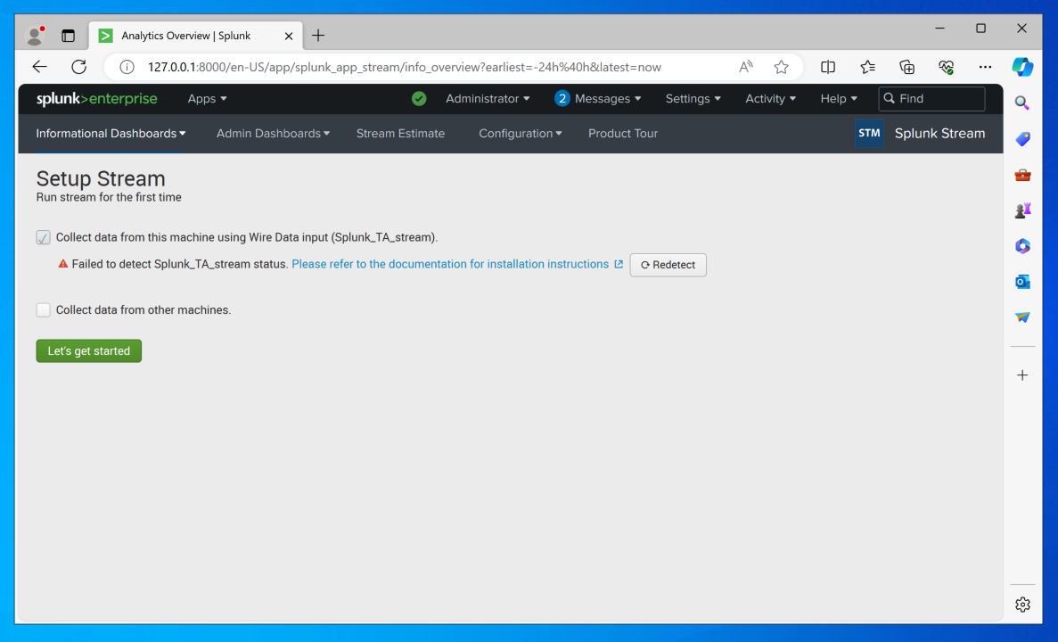
Task: Go back using the browser back arrow
Action: (x=40, y=67)
